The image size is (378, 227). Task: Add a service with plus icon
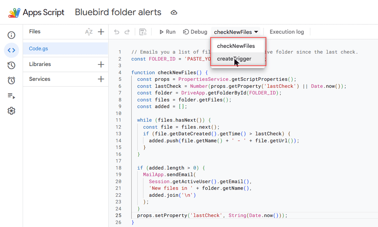point(101,79)
